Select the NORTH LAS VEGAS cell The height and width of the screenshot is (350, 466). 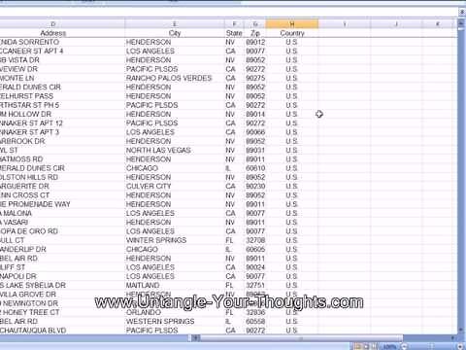point(175,150)
